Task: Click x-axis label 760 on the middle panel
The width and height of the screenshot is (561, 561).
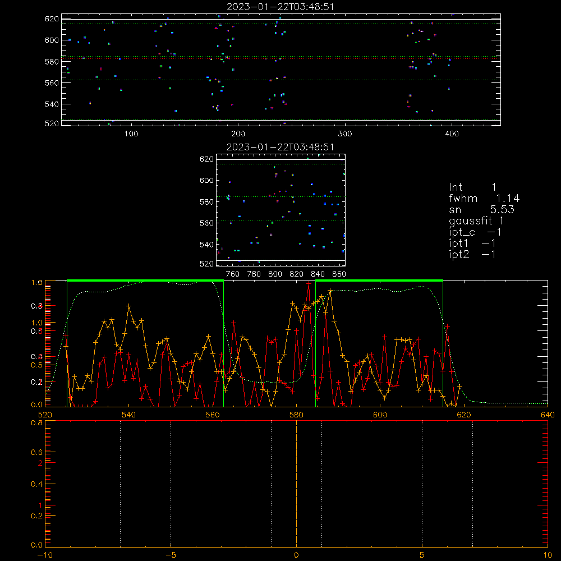Action: tap(233, 274)
